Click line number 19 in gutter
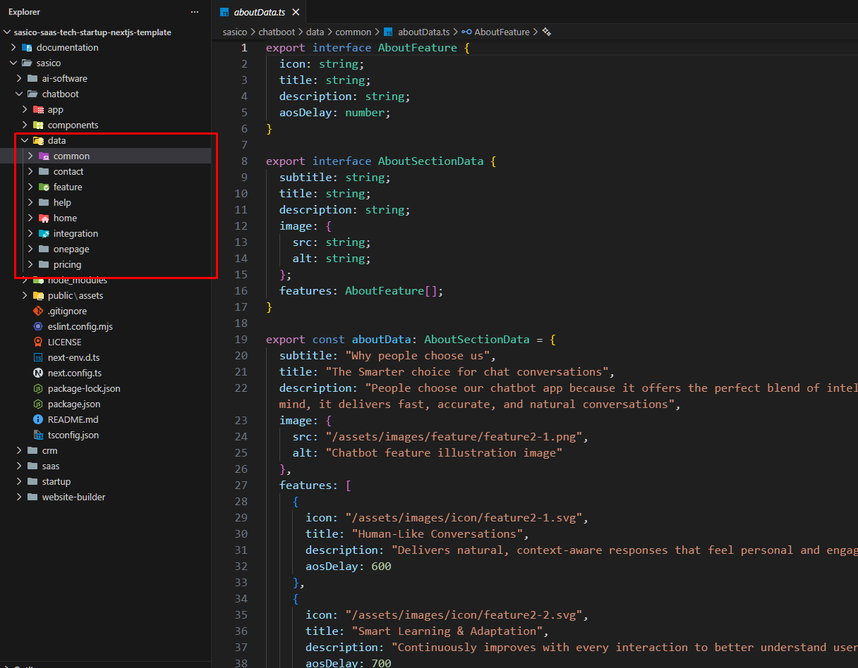 point(241,339)
